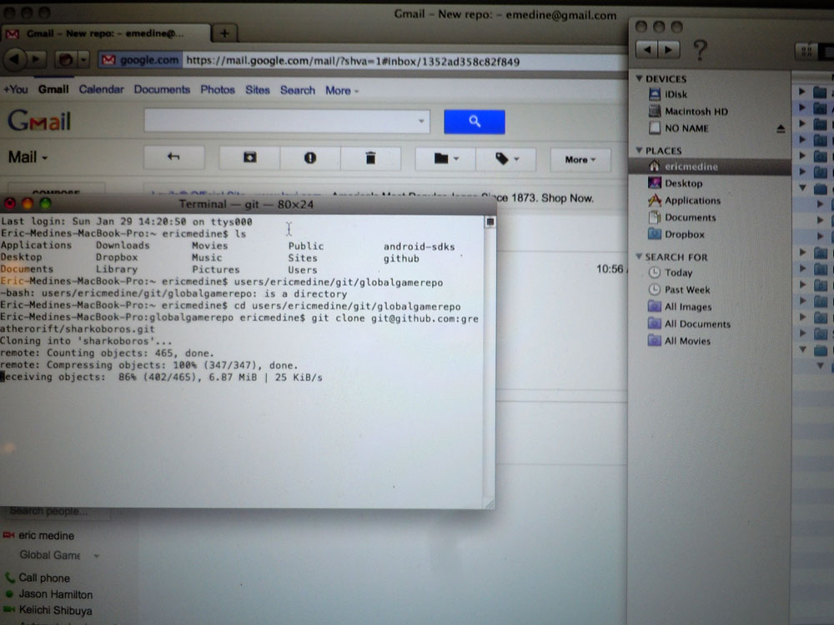Click the Terminal resize grip corner
Viewport: 834px width, 625px height.
coord(488,502)
